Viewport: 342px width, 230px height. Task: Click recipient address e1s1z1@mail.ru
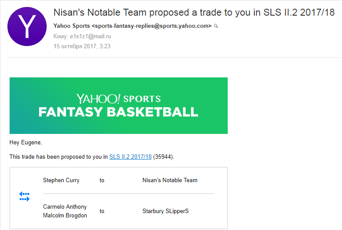click(x=90, y=37)
